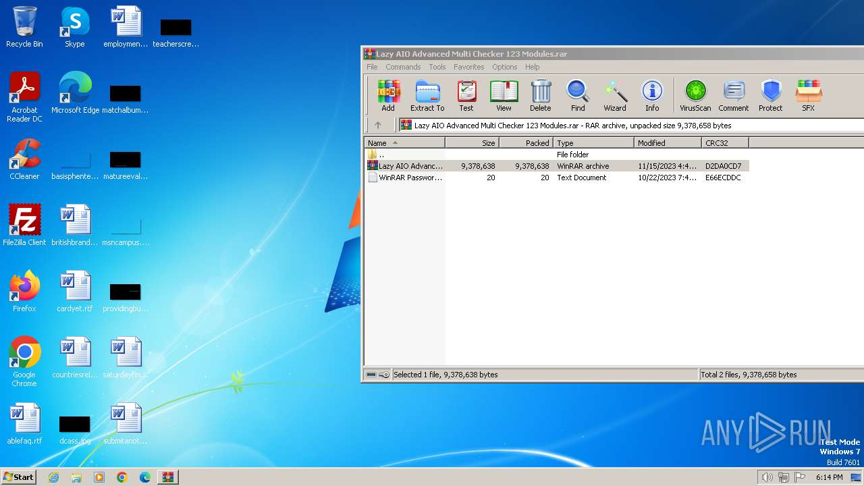The width and height of the screenshot is (864, 486).
Task: Open the Help menu
Action: (x=532, y=67)
